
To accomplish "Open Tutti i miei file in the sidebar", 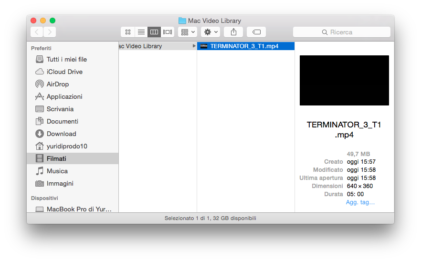I will tap(73, 59).
